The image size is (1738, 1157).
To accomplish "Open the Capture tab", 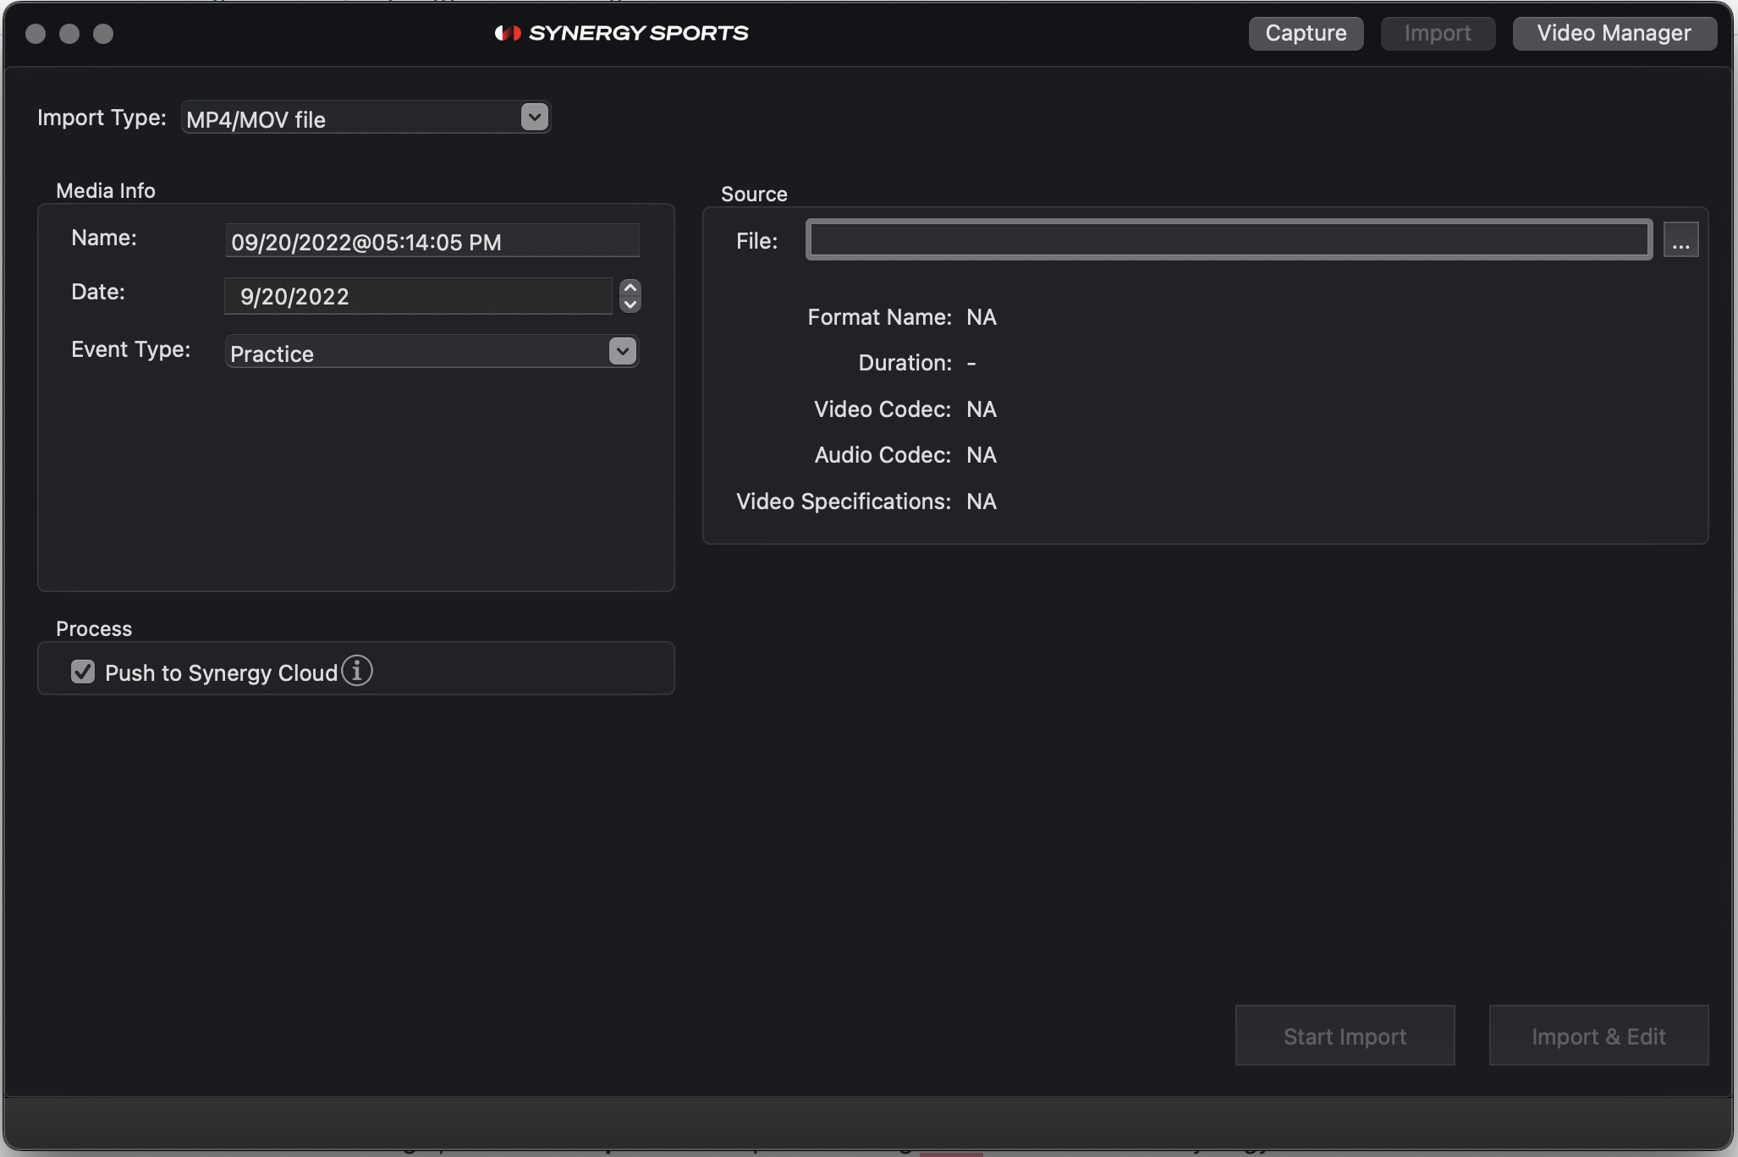I will [1306, 33].
